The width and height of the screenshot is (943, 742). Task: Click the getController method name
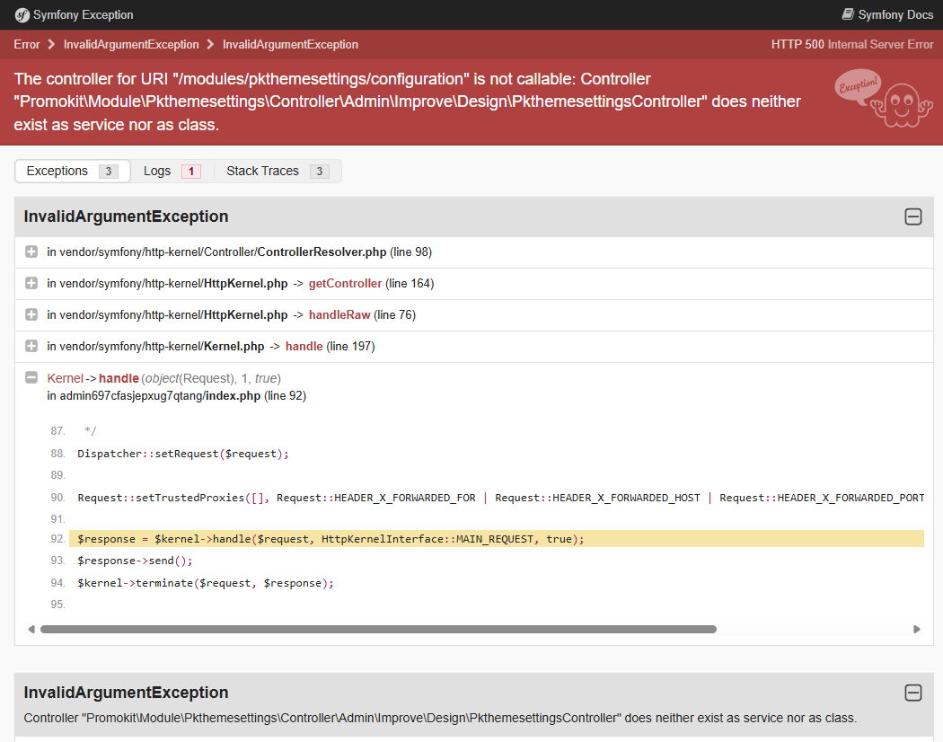(345, 284)
